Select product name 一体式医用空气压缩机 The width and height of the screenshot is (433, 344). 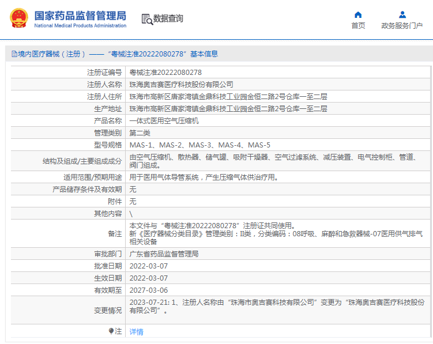coord(164,121)
